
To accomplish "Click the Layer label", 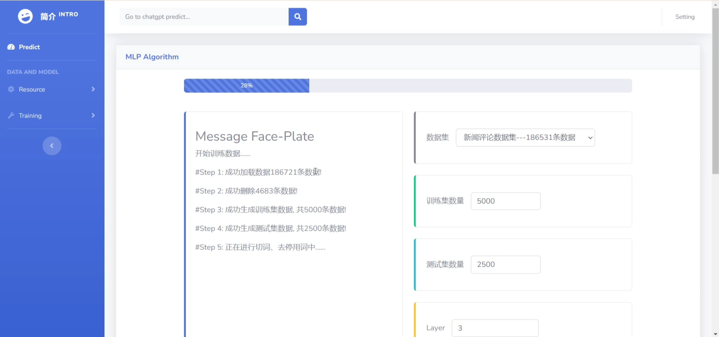I will [436, 328].
